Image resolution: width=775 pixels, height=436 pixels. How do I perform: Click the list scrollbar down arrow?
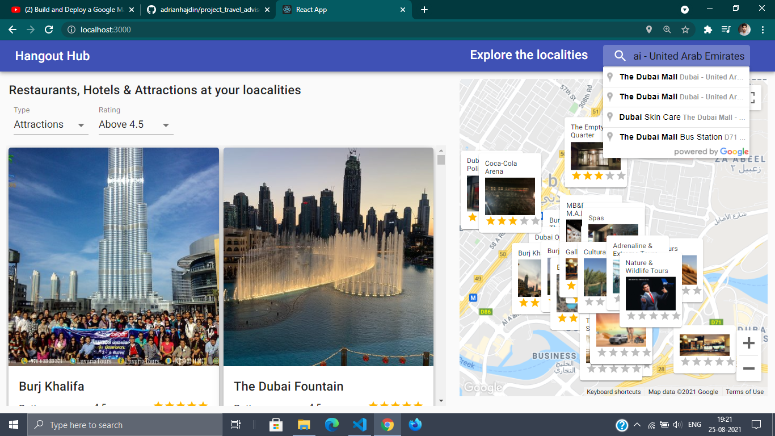pyautogui.click(x=441, y=401)
